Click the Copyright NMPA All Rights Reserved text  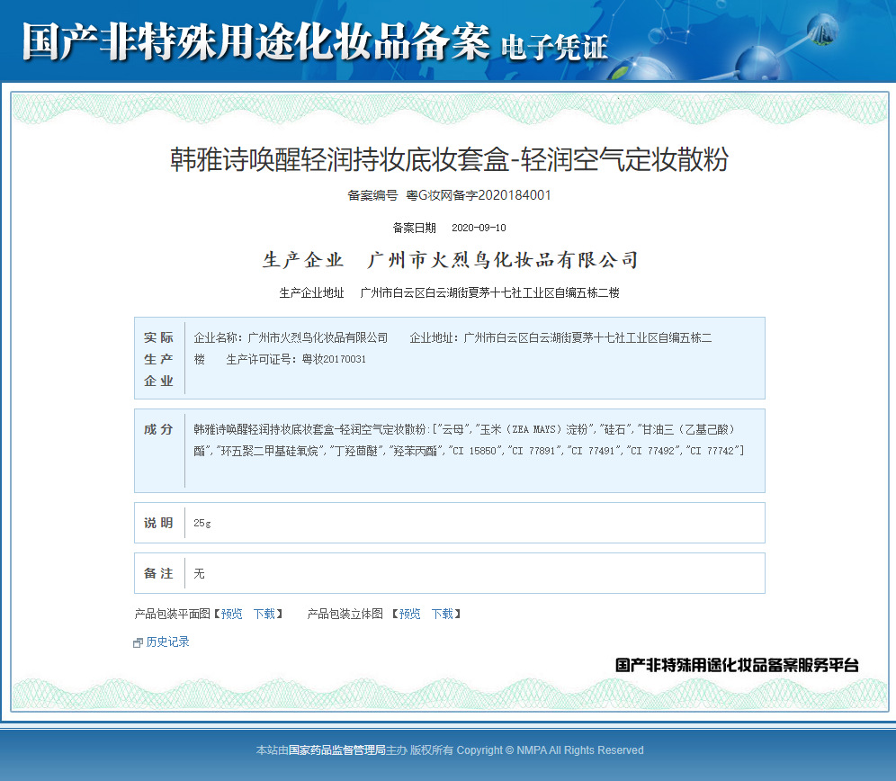tap(550, 750)
